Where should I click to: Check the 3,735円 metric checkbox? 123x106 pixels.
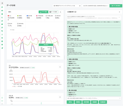point(18,24)
